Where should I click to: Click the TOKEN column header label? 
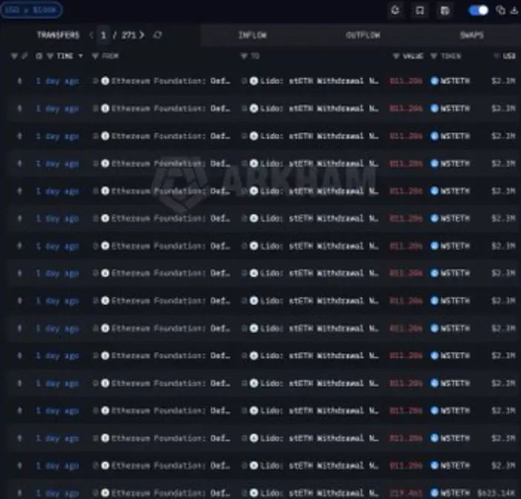point(451,56)
